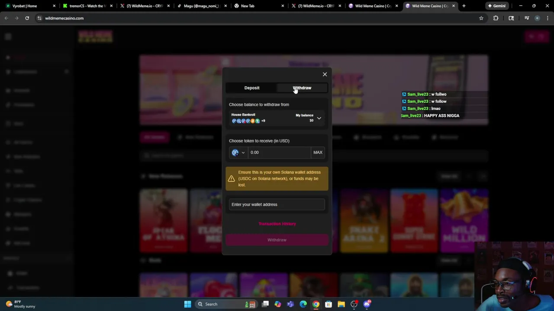
Task: Close the New Tab browser tab
Action: click(x=283, y=6)
